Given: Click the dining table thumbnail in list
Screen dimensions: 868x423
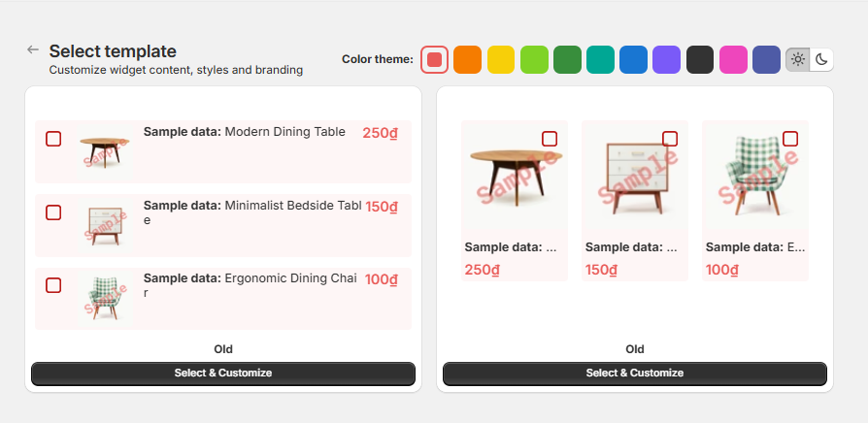Looking at the screenshot, I should (x=103, y=150).
